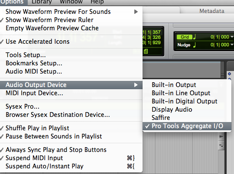Click the green document icon in counter display
The height and width of the screenshot is (174, 234).
(146, 51)
